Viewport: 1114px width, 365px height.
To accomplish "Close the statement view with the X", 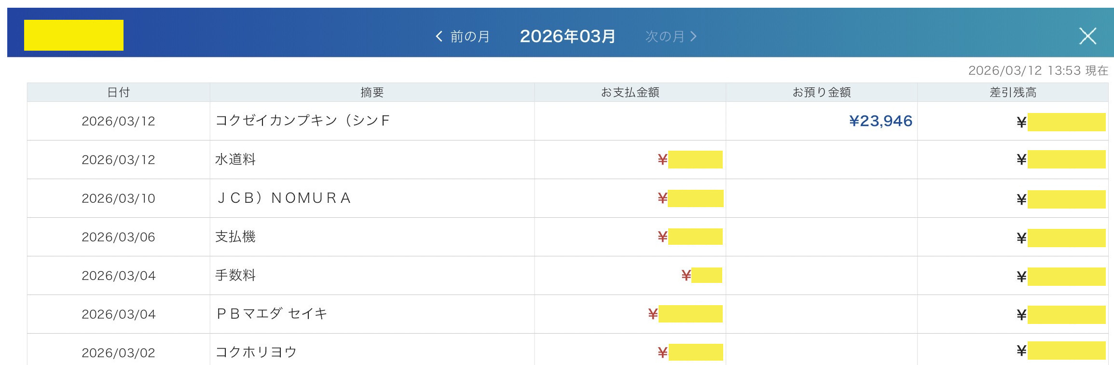I will coord(1087,36).
